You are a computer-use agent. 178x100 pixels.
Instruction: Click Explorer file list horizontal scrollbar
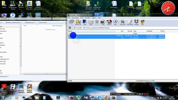click(46, 74)
